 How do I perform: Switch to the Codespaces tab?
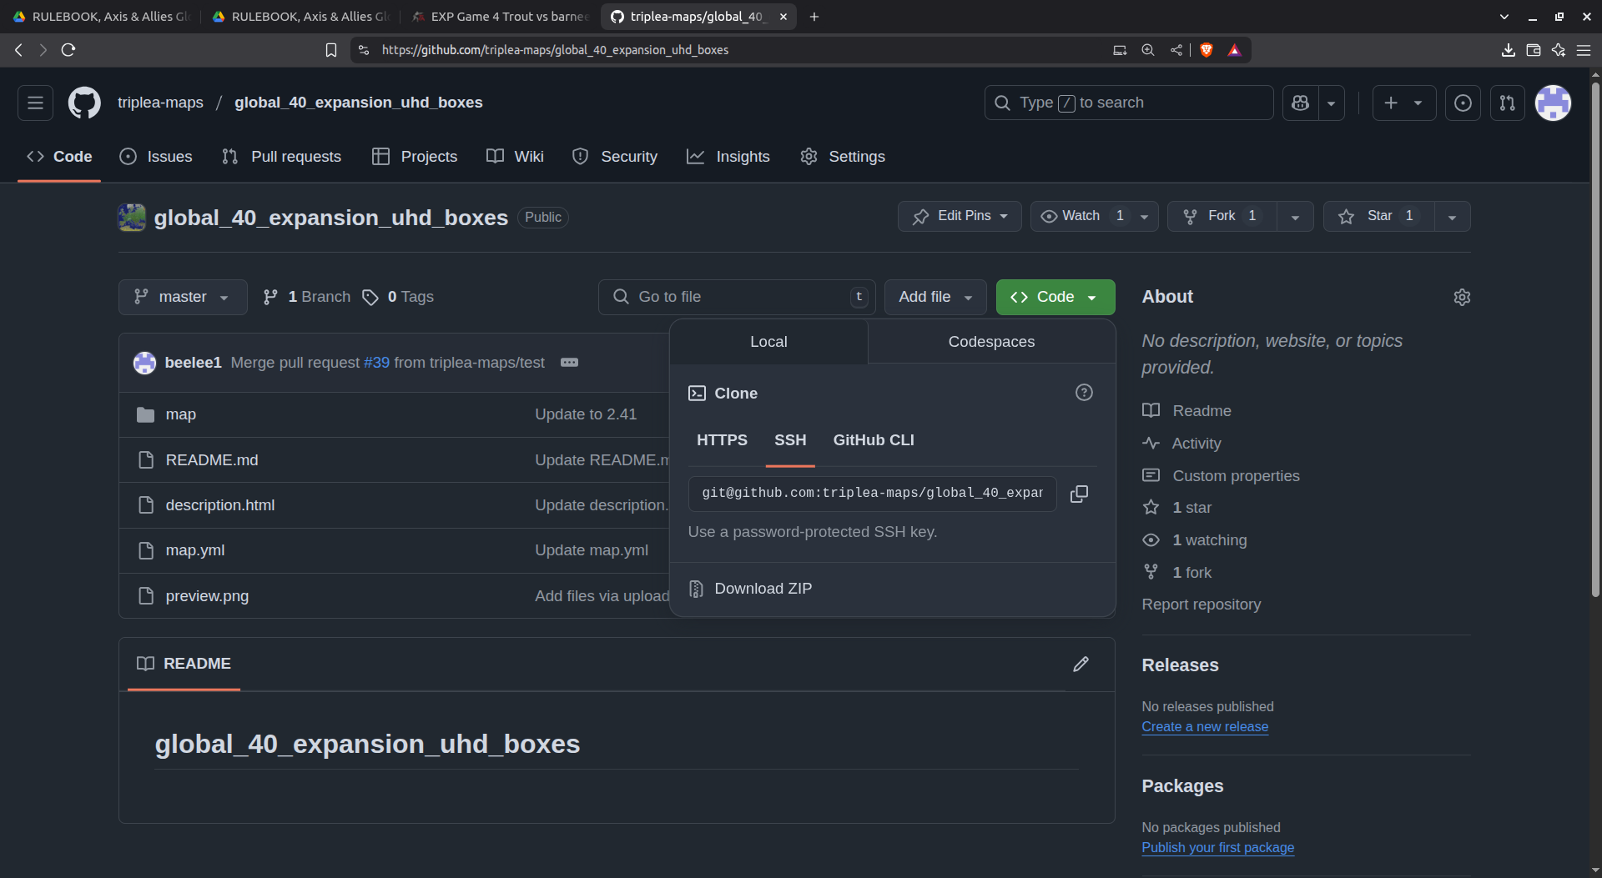991,342
